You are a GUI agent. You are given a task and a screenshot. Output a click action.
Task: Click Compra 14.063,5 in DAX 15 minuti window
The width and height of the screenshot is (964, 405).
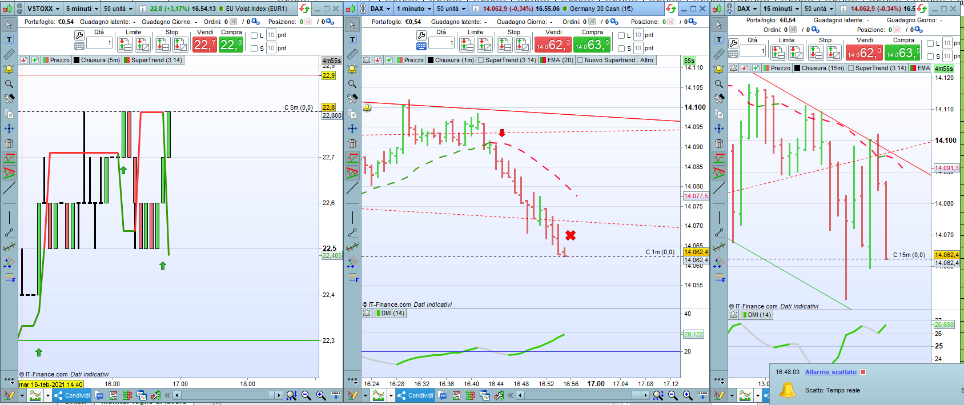902,52
